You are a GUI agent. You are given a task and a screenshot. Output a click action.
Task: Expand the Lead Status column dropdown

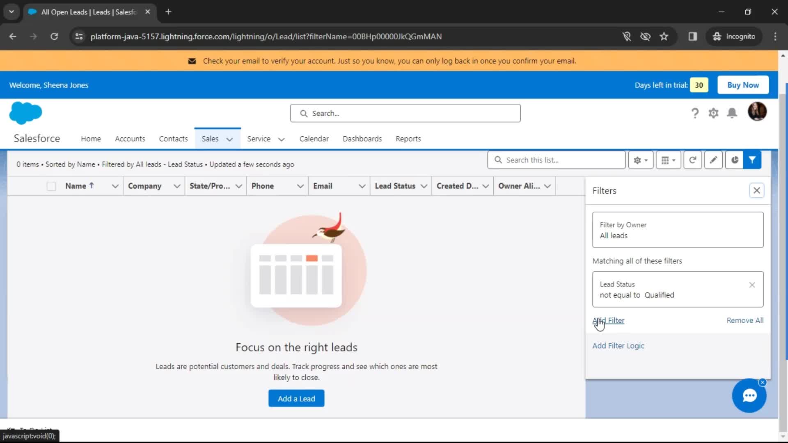pos(424,186)
